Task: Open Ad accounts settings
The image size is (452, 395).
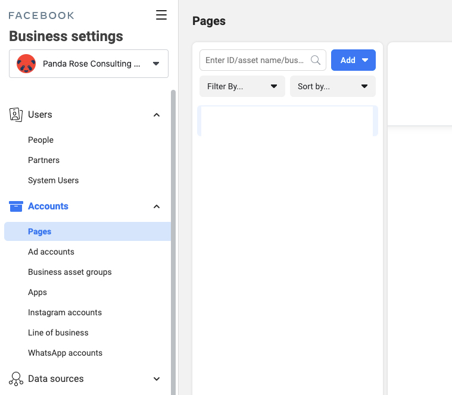Action: (x=51, y=252)
